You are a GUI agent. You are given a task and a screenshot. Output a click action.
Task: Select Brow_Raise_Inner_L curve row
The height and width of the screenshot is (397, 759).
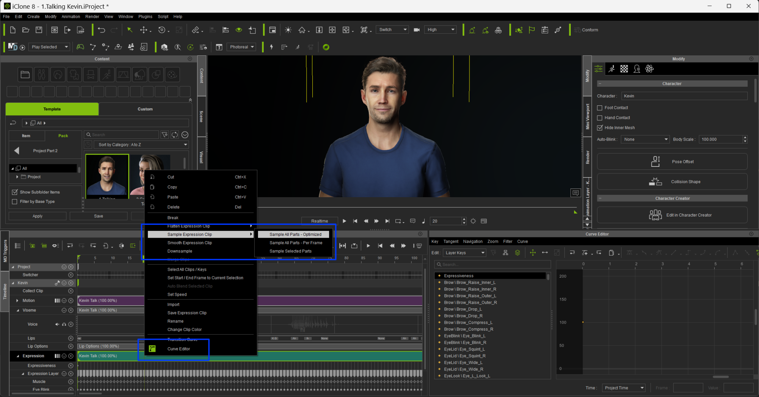469,282
